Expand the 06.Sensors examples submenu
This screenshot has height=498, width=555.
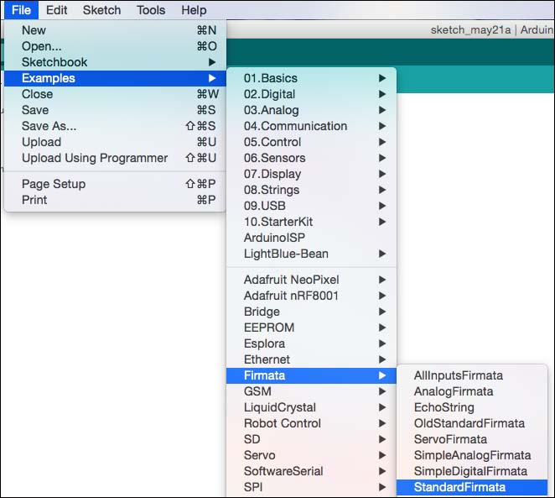311,158
